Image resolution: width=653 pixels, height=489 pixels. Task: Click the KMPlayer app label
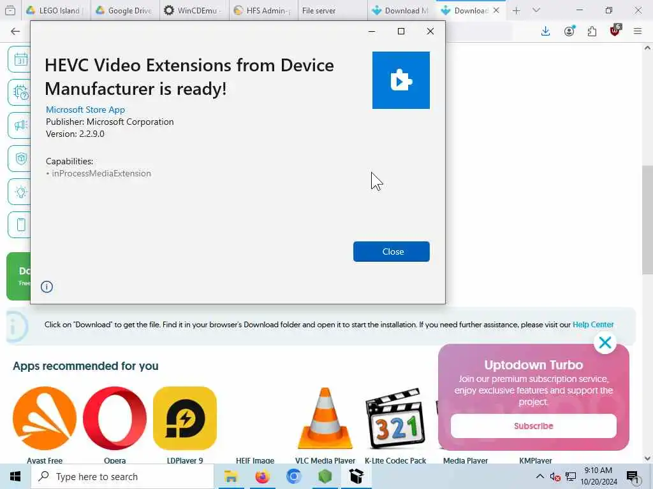click(536, 460)
